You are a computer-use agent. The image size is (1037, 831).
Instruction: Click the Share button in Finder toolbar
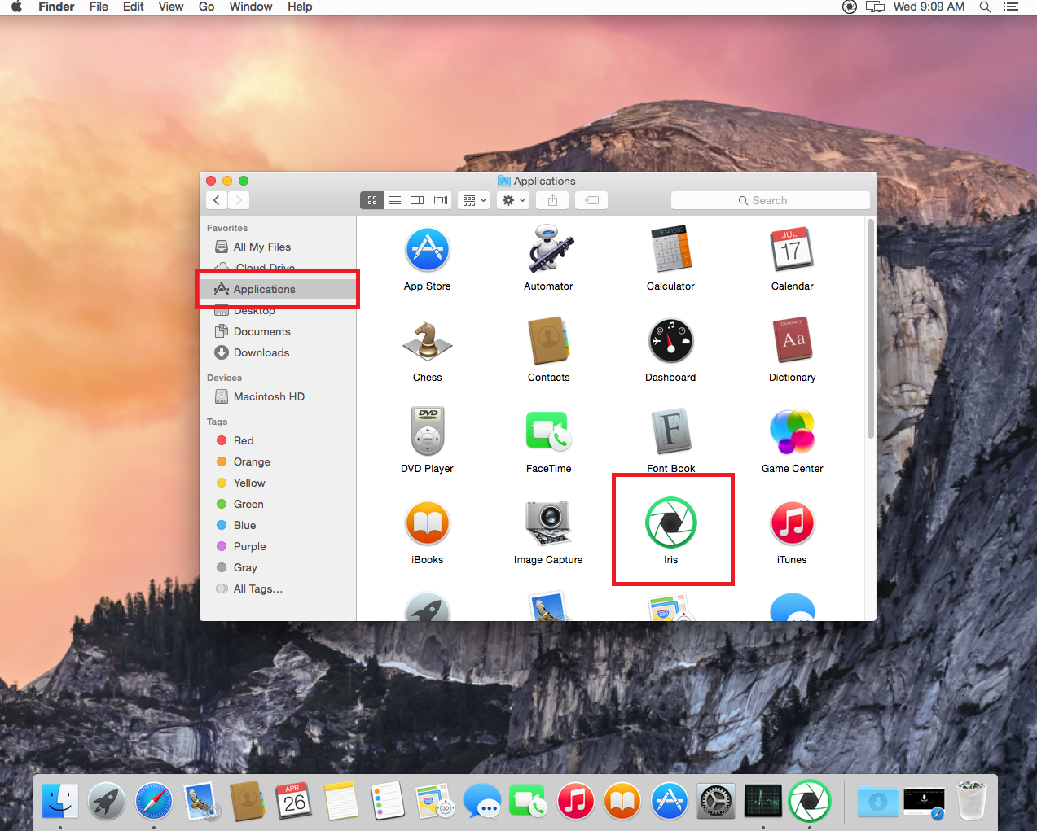(552, 200)
